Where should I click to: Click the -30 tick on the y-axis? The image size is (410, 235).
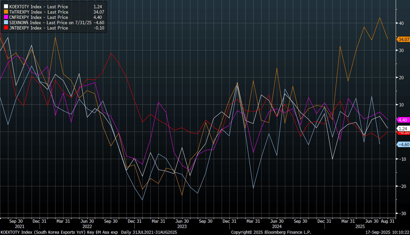pos(401,213)
